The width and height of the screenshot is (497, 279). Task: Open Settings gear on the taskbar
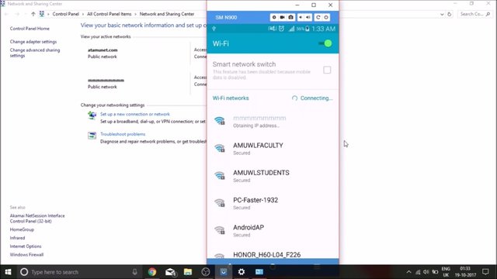click(242, 272)
